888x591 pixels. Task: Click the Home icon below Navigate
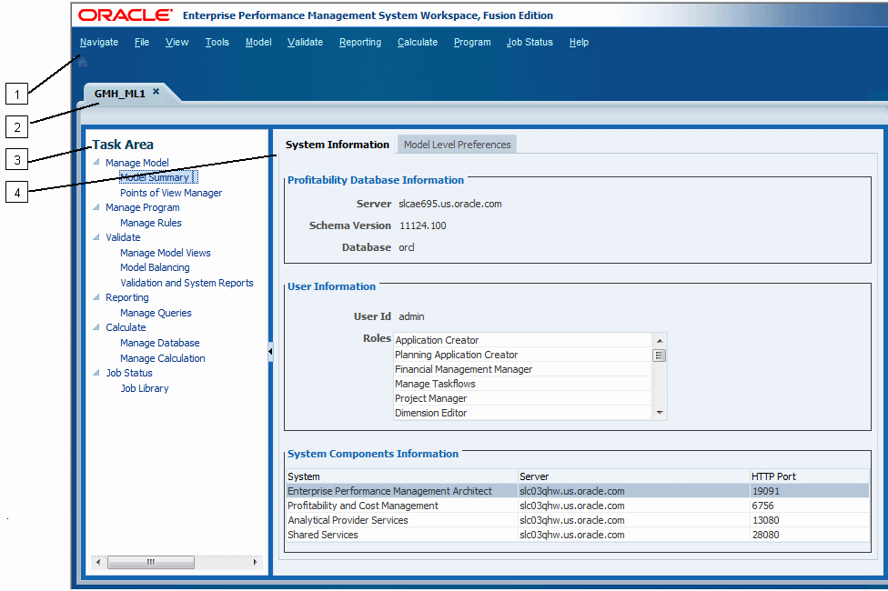[x=83, y=62]
